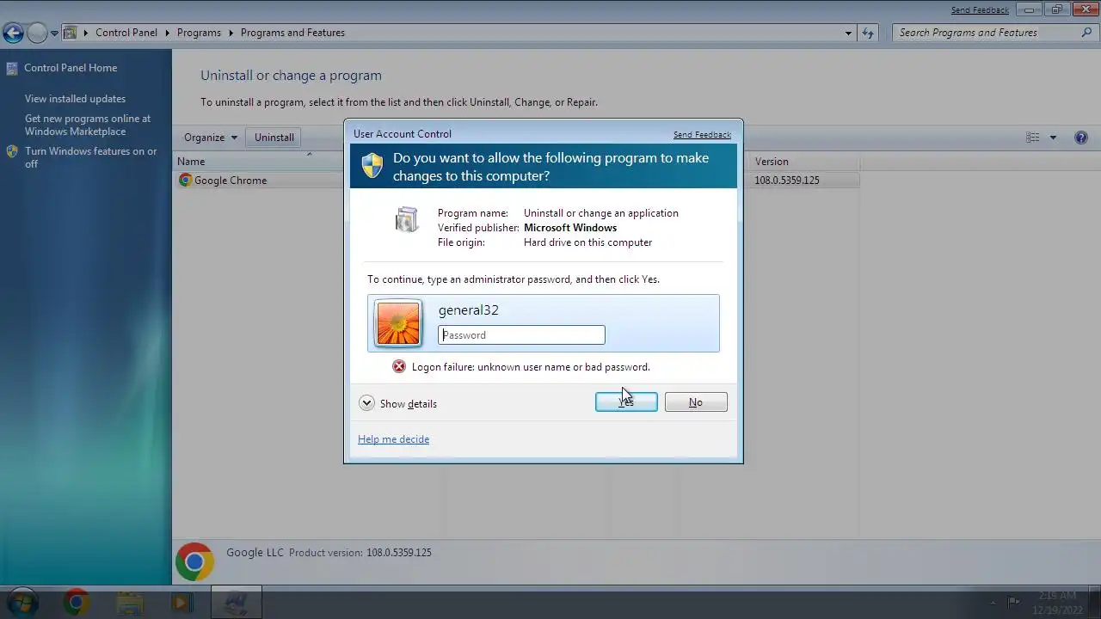
Task: Select the Google Chrome program row
Action: (516, 181)
